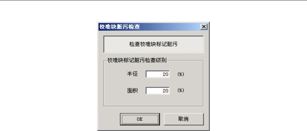Place cursor on value 20 in 面积 box
This screenshot has width=307, height=131.
[x=165, y=91]
